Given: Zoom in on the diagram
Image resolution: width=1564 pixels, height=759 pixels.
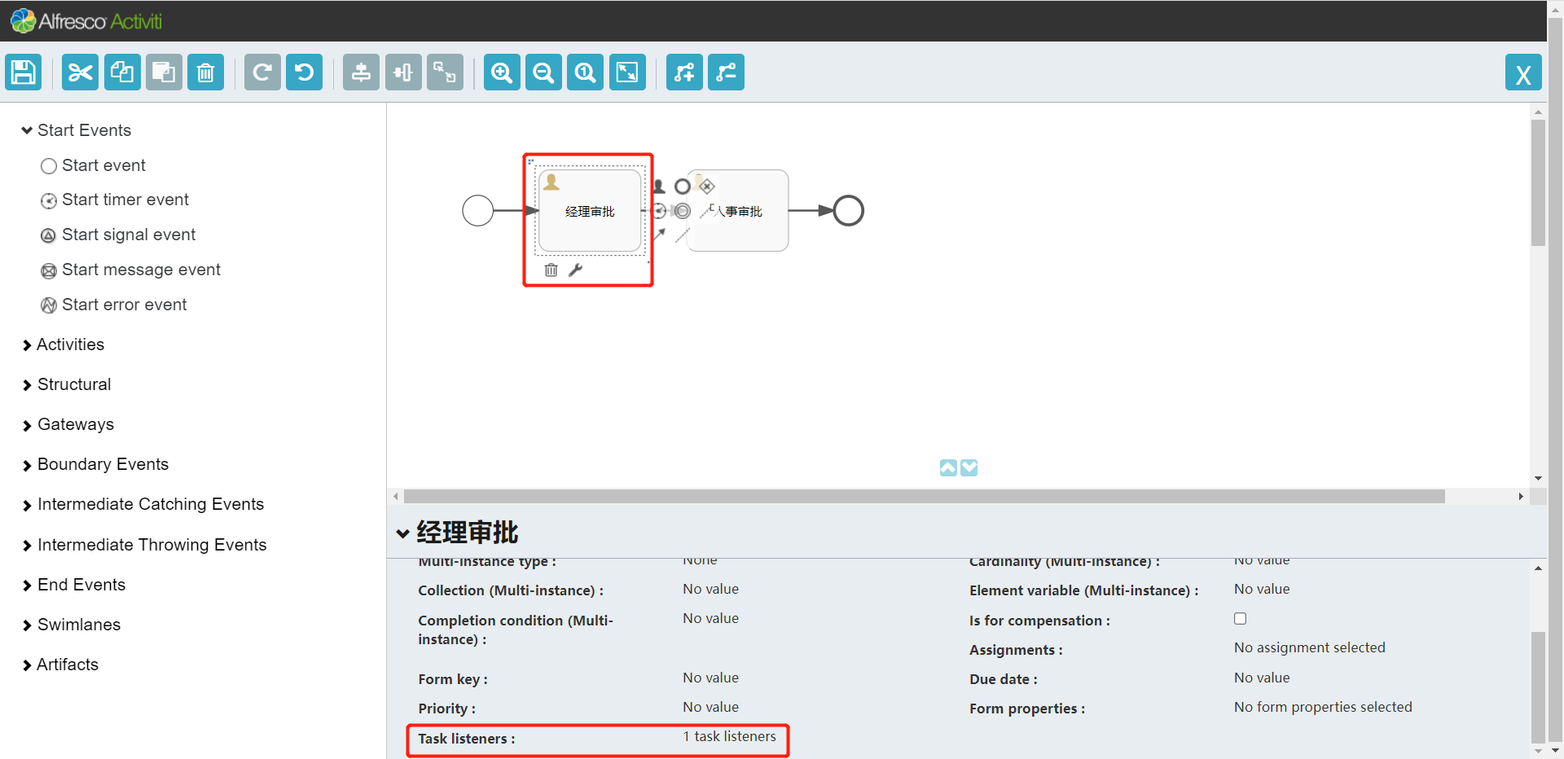Looking at the screenshot, I should point(501,72).
